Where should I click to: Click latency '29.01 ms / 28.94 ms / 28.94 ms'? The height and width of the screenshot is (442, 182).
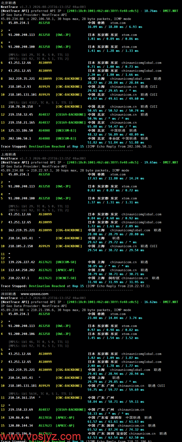coord(116,374)
